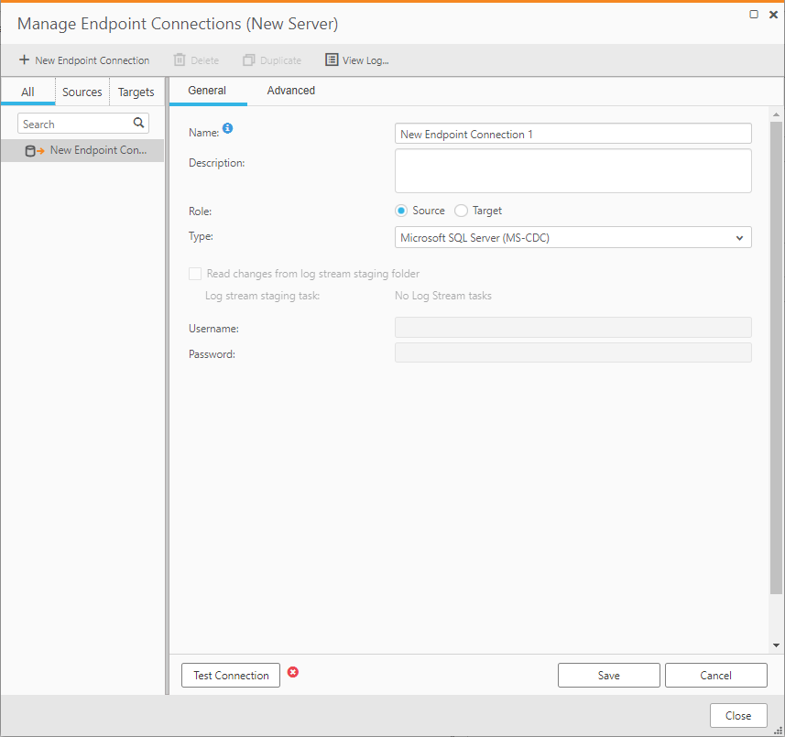Open the Sources tab

point(82,92)
